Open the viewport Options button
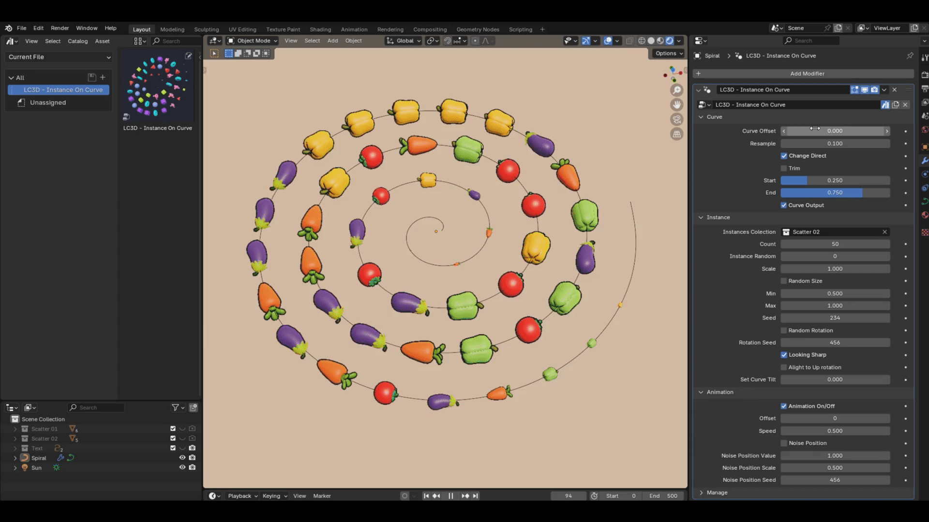The width and height of the screenshot is (929, 522). point(669,53)
